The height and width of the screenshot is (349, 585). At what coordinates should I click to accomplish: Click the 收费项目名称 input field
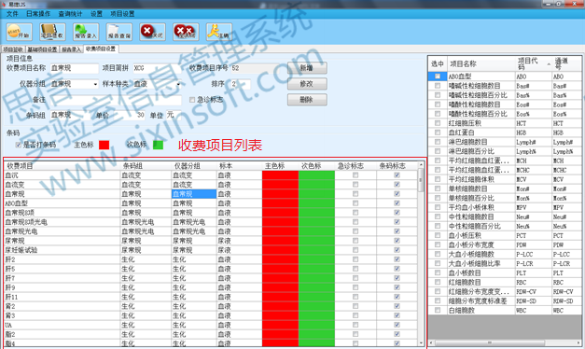[x=75, y=68]
